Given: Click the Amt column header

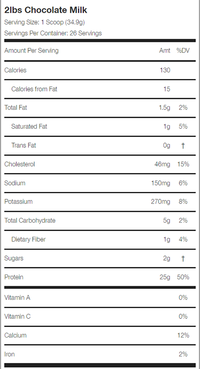Looking at the screenshot, I should pos(164,51).
